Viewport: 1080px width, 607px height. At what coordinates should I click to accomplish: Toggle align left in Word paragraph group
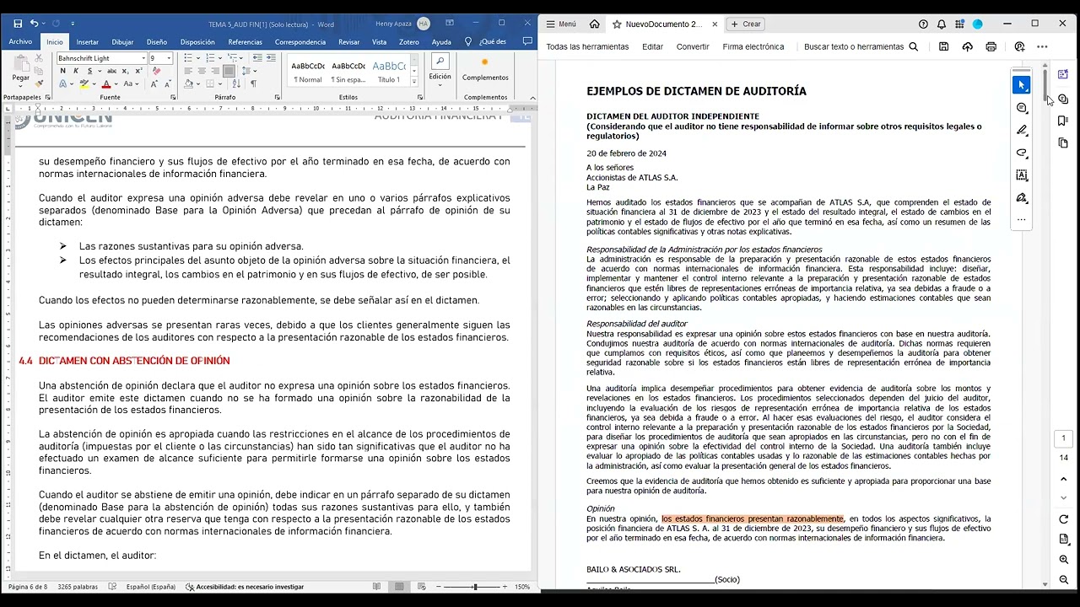click(x=188, y=72)
